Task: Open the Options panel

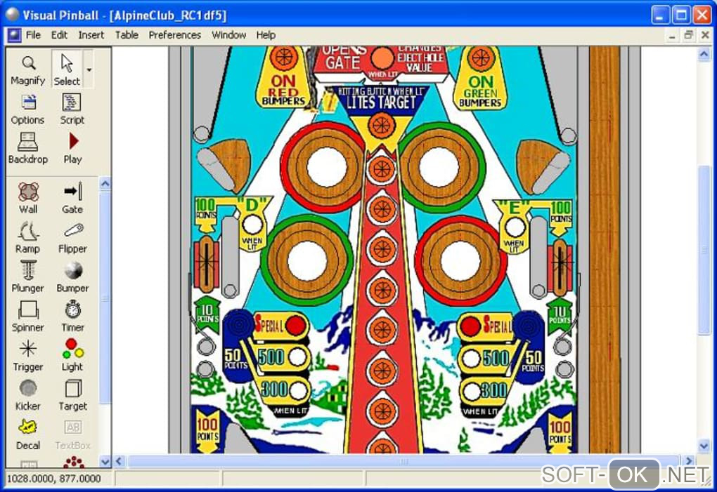Action: click(x=28, y=109)
